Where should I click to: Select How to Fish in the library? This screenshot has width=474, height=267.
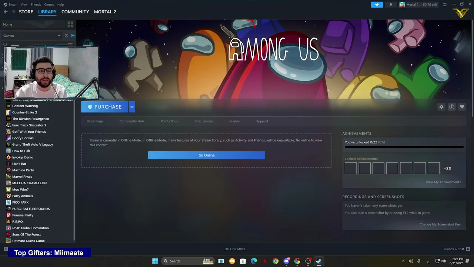(x=21, y=151)
